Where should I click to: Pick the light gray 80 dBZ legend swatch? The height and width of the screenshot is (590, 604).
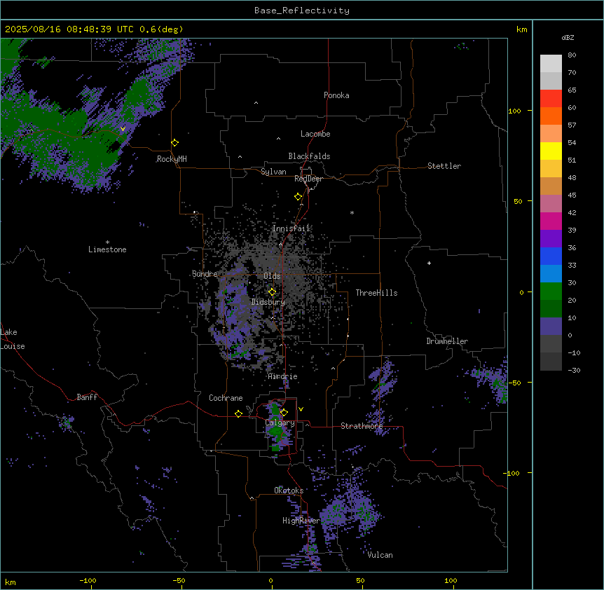[x=551, y=64]
